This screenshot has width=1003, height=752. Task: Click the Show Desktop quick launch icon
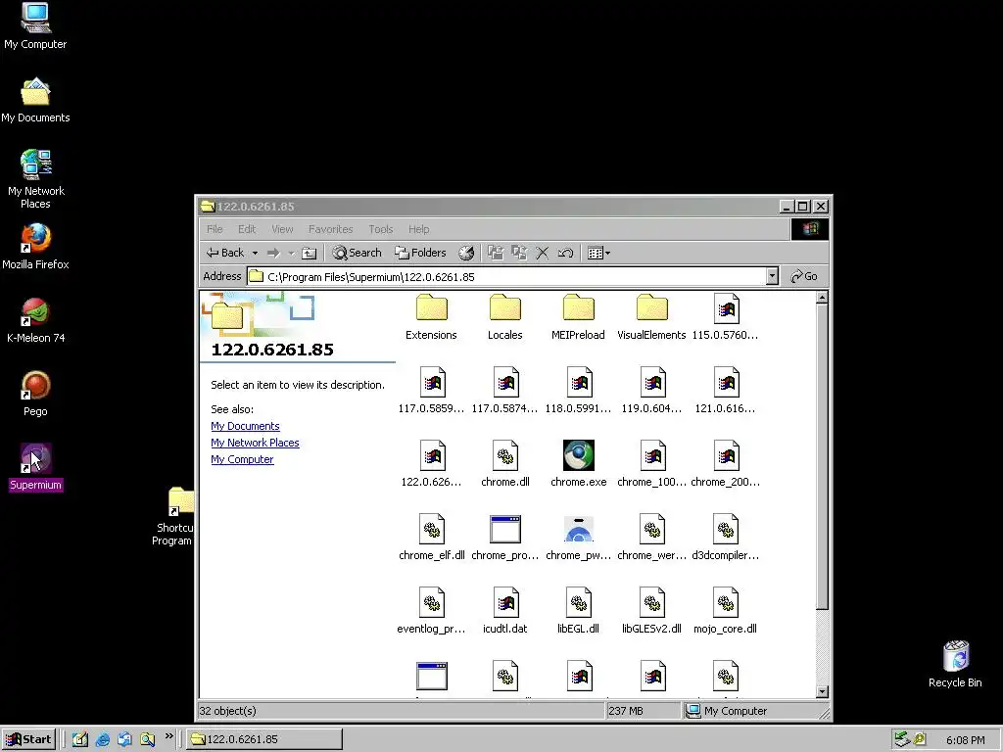click(x=80, y=739)
